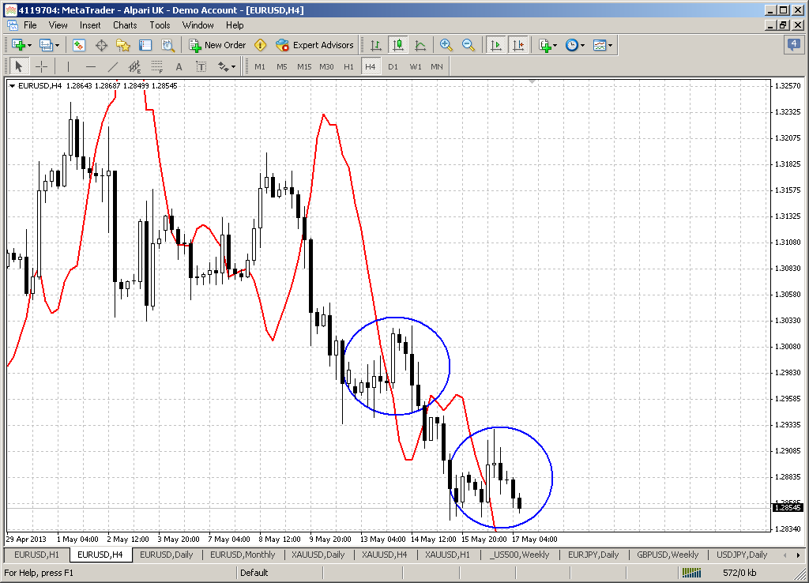Open the Data Window crosshair-circle icon

point(101,45)
